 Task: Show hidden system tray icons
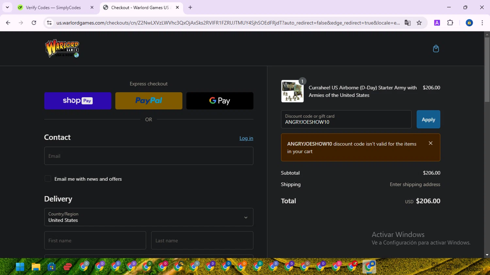point(421,267)
